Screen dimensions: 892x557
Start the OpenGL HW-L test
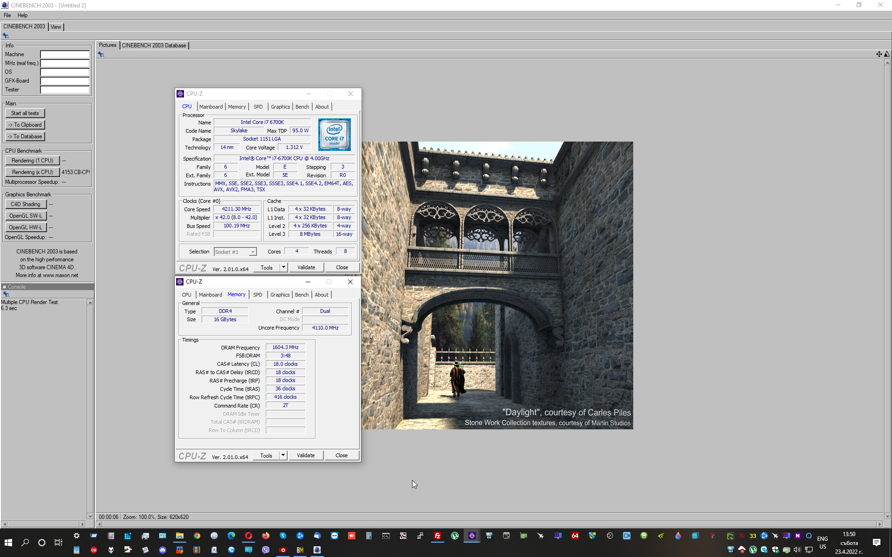pos(26,227)
